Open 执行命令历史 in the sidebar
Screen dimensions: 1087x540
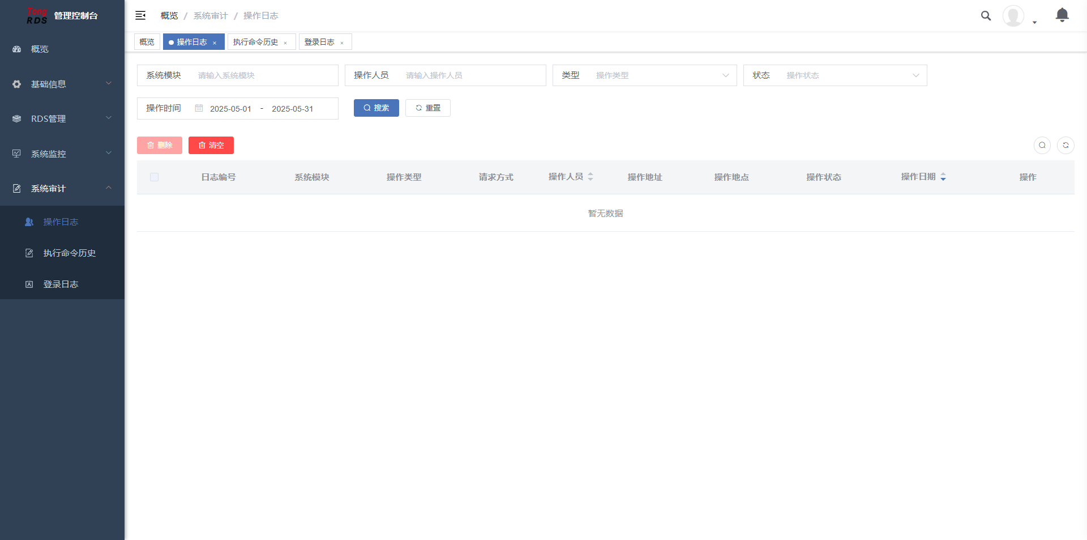coord(62,253)
